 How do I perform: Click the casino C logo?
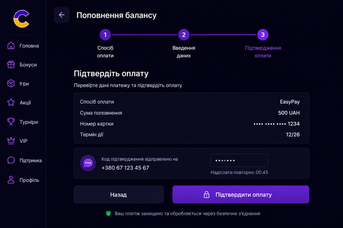pos(21,19)
